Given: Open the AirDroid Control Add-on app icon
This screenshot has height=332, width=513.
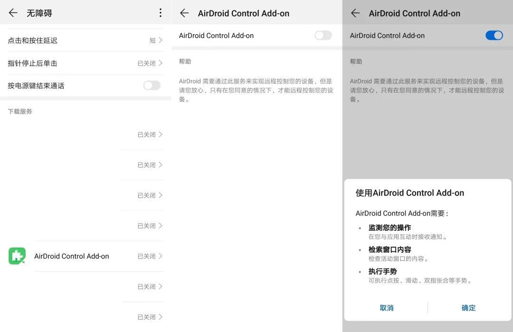Looking at the screenshot, I should pyautogui.click(x=17, y=256).
